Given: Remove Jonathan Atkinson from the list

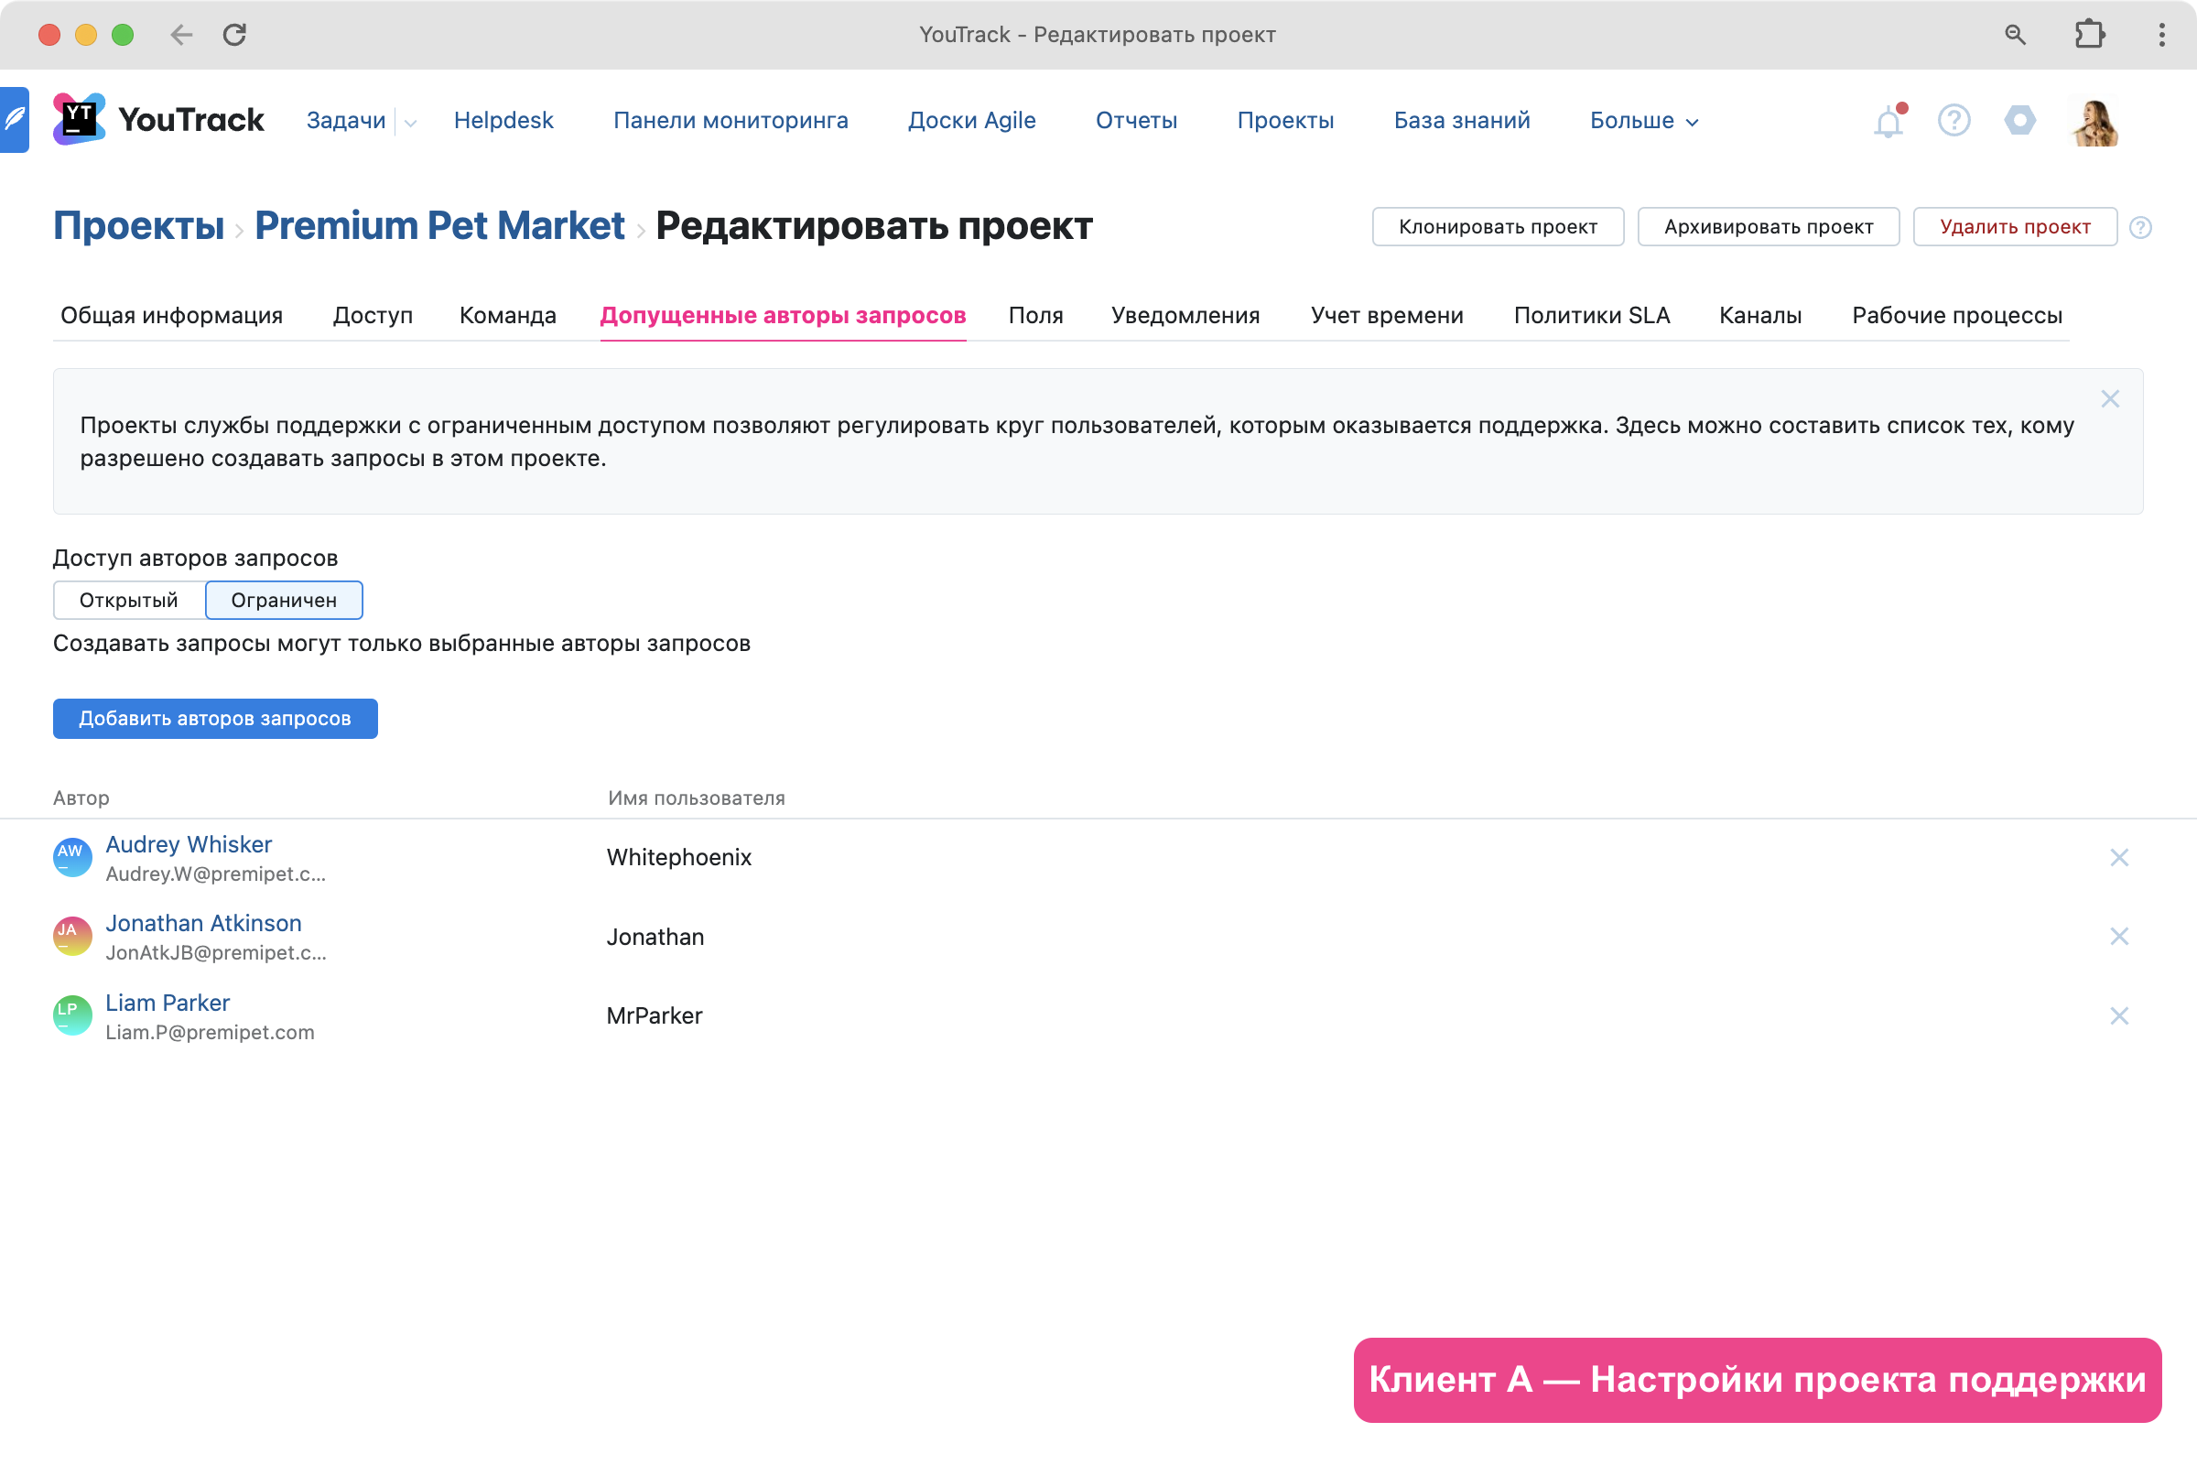Looking at the screenshot, I should click(2118, 936).
